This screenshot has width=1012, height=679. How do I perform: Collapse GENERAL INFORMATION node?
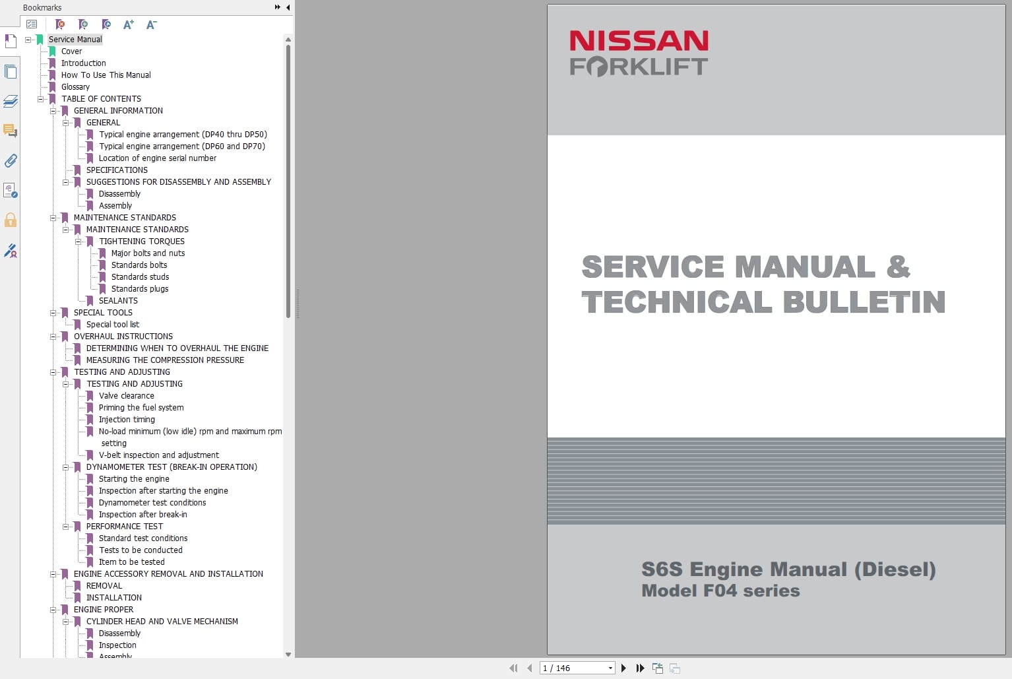pos(53,111)
